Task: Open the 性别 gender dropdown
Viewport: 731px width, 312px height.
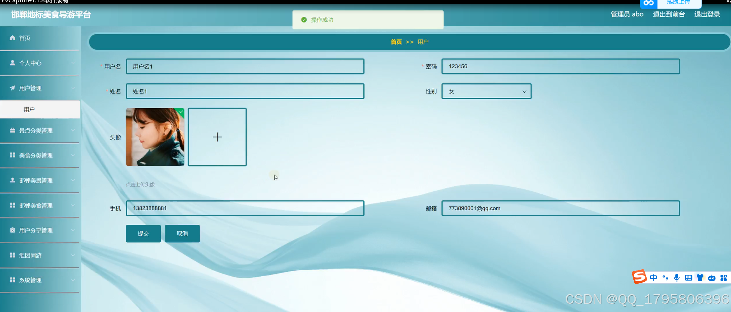Action: 486,91
